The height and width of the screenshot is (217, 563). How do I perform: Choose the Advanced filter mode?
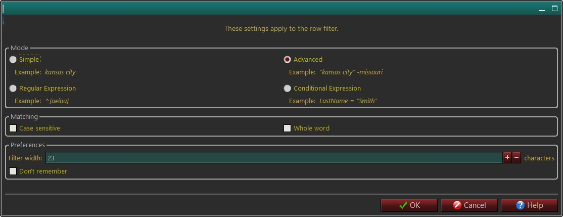coord(288,60)
